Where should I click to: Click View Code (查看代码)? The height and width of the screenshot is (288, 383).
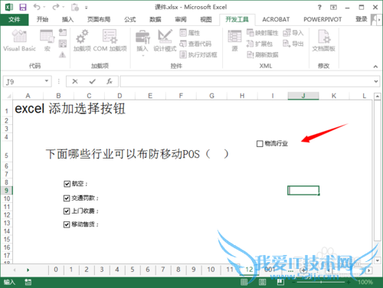coord(195,44)
